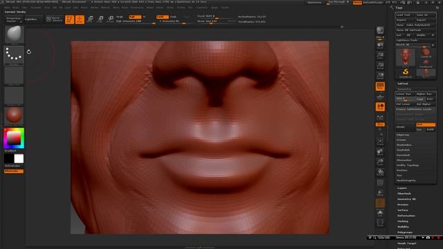Open the dotted stroke type picker
The height and width of the screenshot is (249, 443).
tap(14, 55)
